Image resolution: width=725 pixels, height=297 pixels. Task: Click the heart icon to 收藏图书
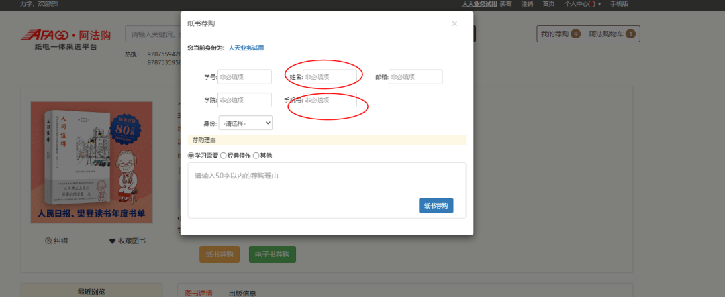tap(112, 241)
